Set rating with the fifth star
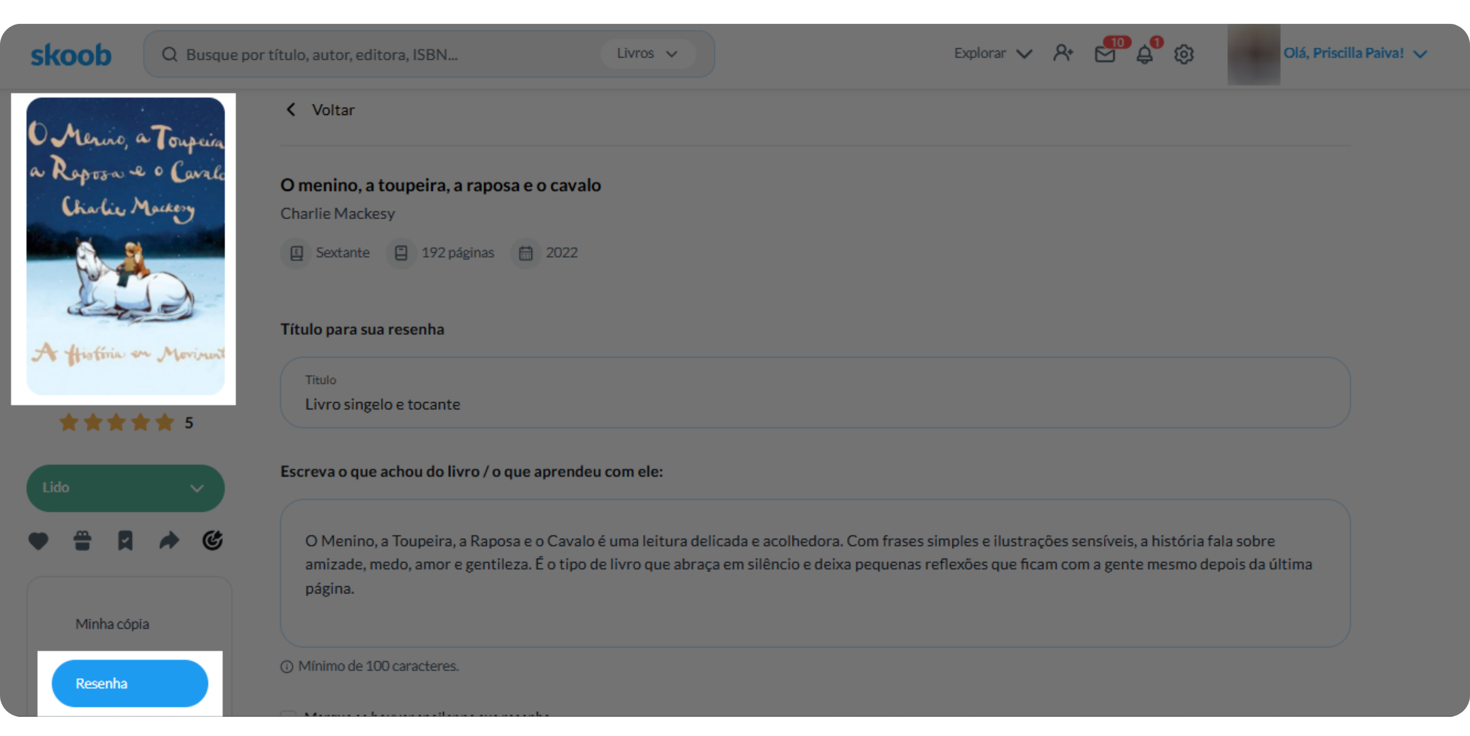Image resolution: width=1470 pixels, height=736 pixels. [x=164, y=422]
